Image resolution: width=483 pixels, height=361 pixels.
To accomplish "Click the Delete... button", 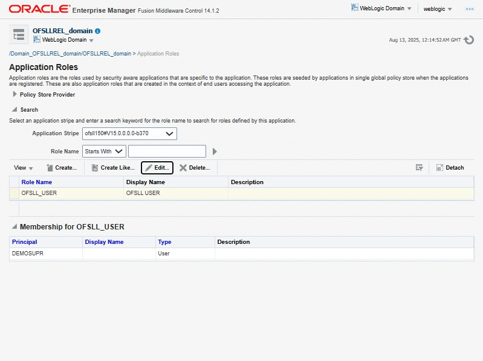I will coord(195,168).
